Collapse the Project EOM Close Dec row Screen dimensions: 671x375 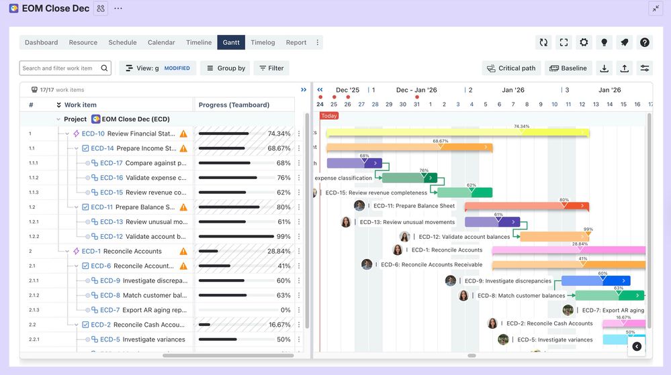[x=58, y=119]
